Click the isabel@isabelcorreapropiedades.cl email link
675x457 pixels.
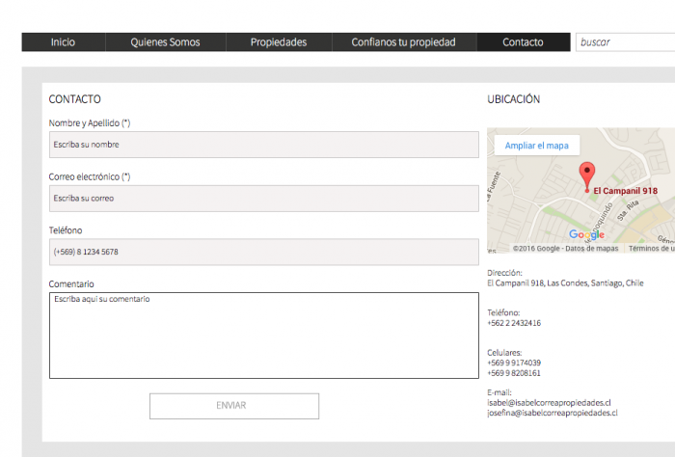[551, 402]
